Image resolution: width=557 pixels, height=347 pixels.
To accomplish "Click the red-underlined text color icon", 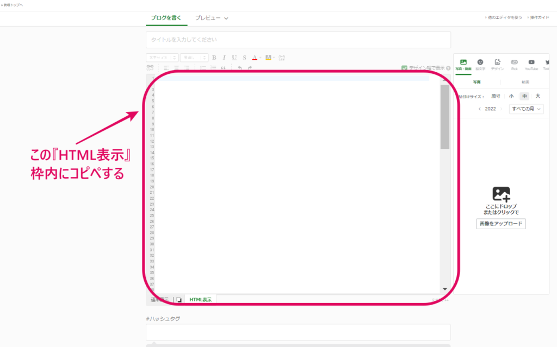I will pyautogui.click(x=255, y=58).
